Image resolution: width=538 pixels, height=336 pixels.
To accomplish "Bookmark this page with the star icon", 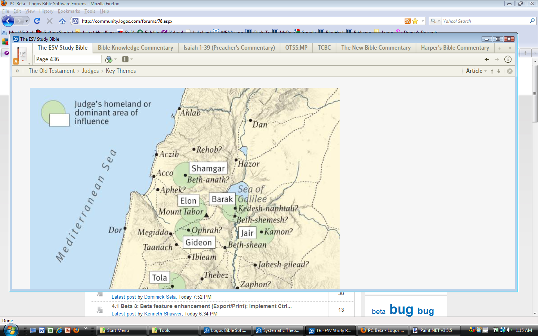I will point(415,21).
